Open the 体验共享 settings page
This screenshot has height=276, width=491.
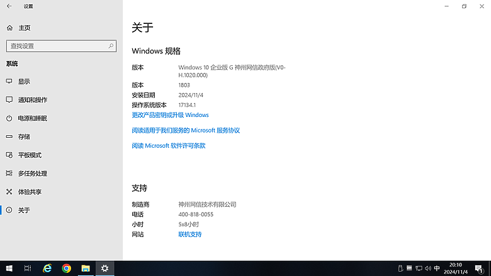pos(62,192)
